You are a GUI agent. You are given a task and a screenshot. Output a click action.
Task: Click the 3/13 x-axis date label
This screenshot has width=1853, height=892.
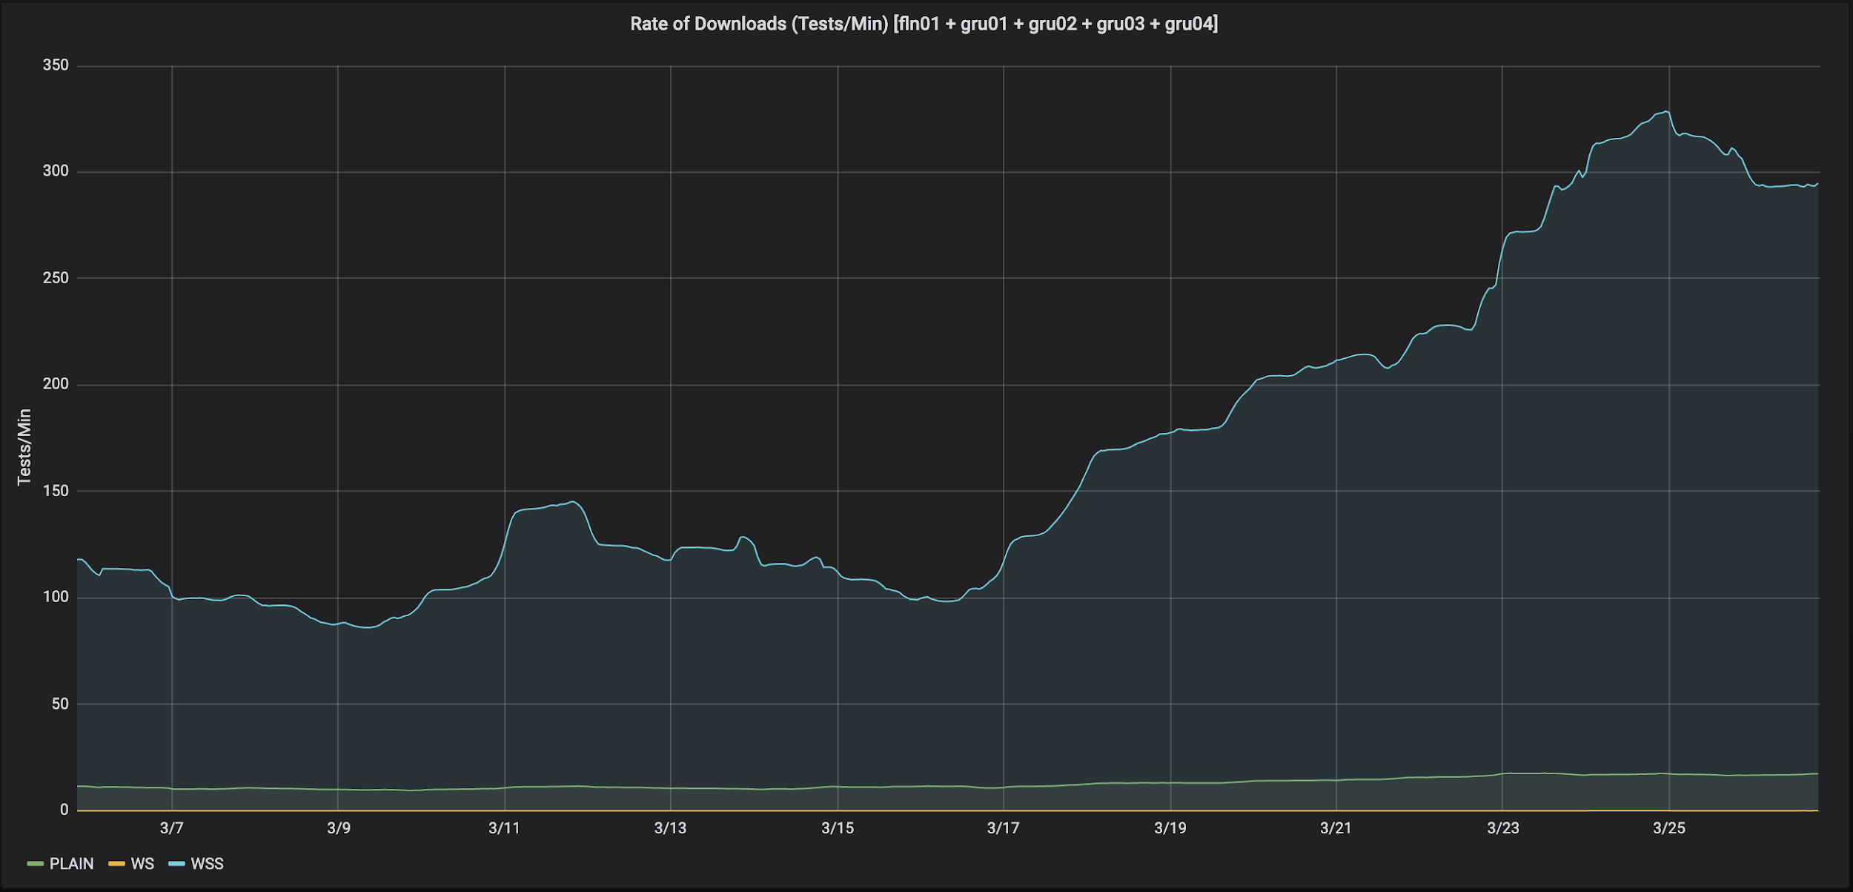point(671,828)
